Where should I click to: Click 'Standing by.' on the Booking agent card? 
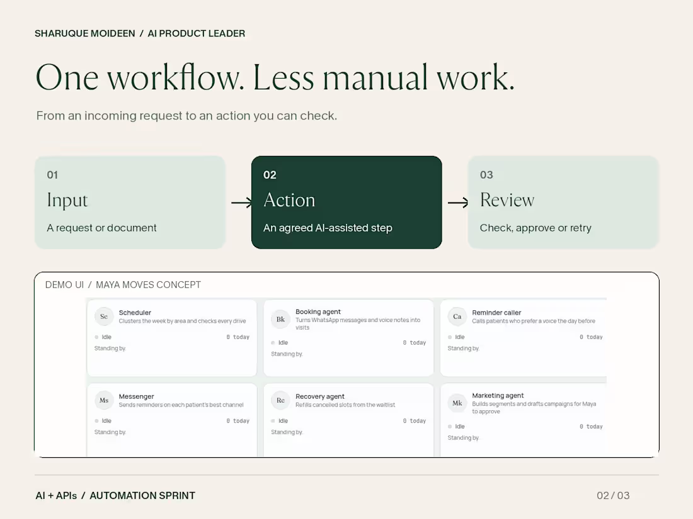(287, 354)
